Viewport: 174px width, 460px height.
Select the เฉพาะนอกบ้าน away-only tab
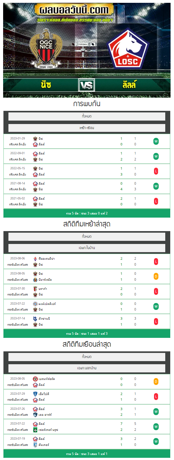click(x=87, y=368)
